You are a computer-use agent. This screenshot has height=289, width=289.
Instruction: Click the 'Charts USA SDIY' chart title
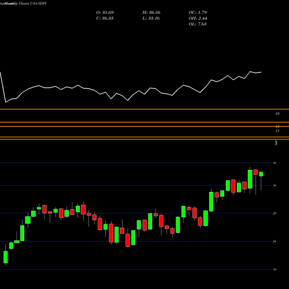tap(33, 3)
